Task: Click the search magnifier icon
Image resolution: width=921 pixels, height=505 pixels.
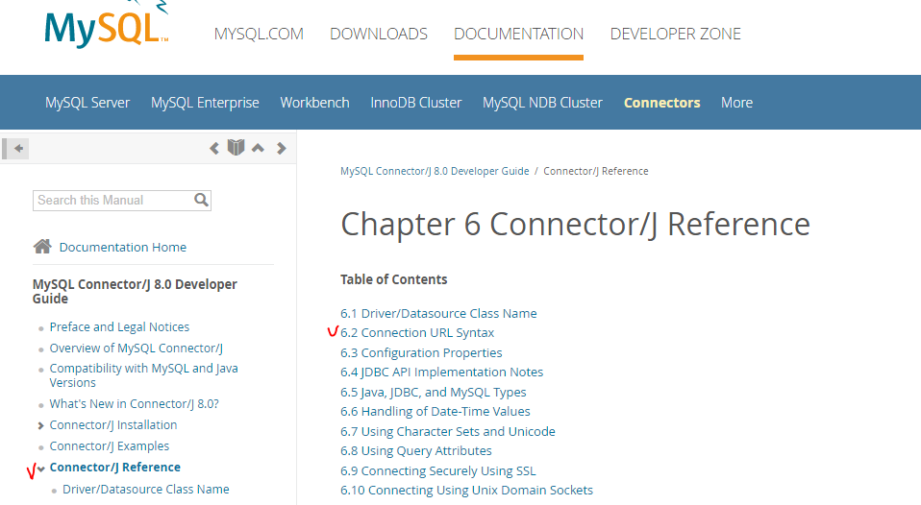Action: [x=202, y=200]
